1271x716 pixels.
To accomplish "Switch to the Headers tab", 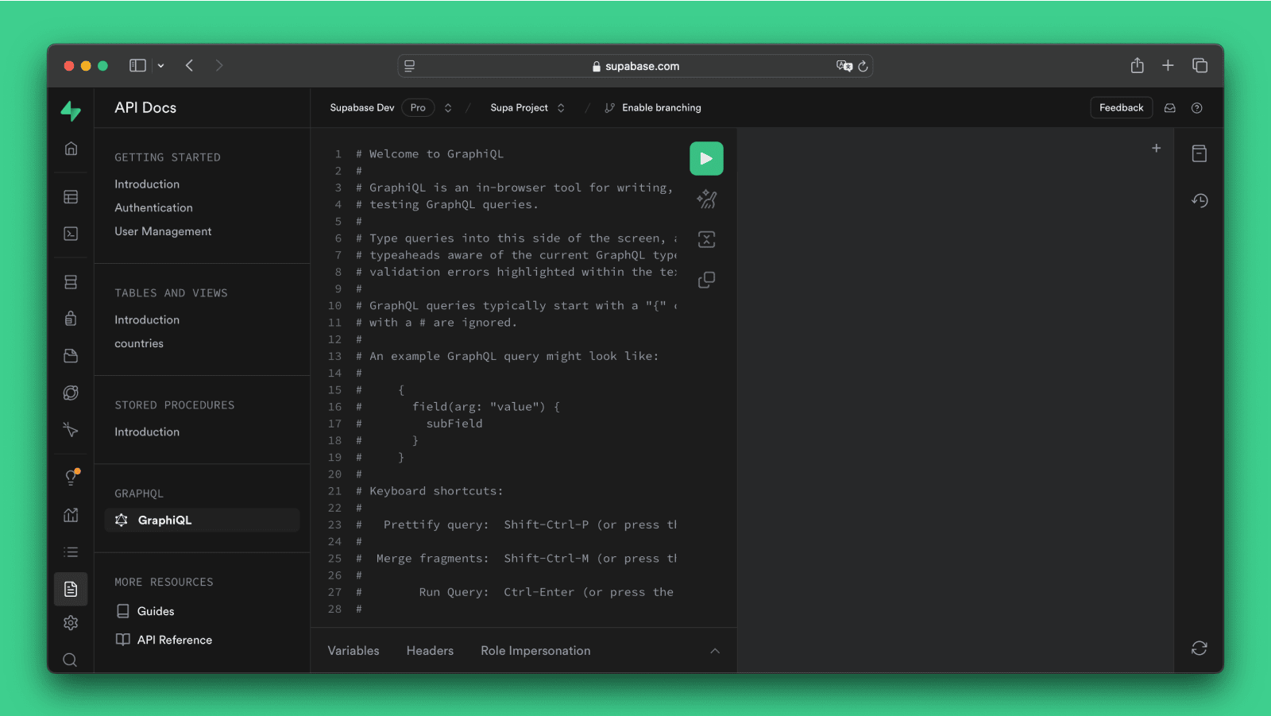I will 430,650.
